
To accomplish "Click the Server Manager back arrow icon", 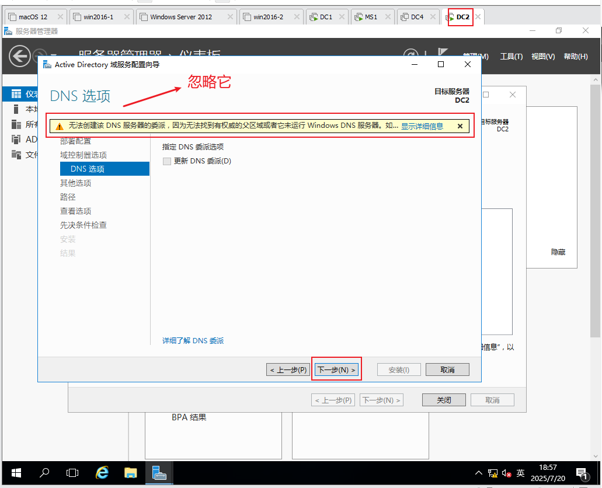I will tap(20, 56).
